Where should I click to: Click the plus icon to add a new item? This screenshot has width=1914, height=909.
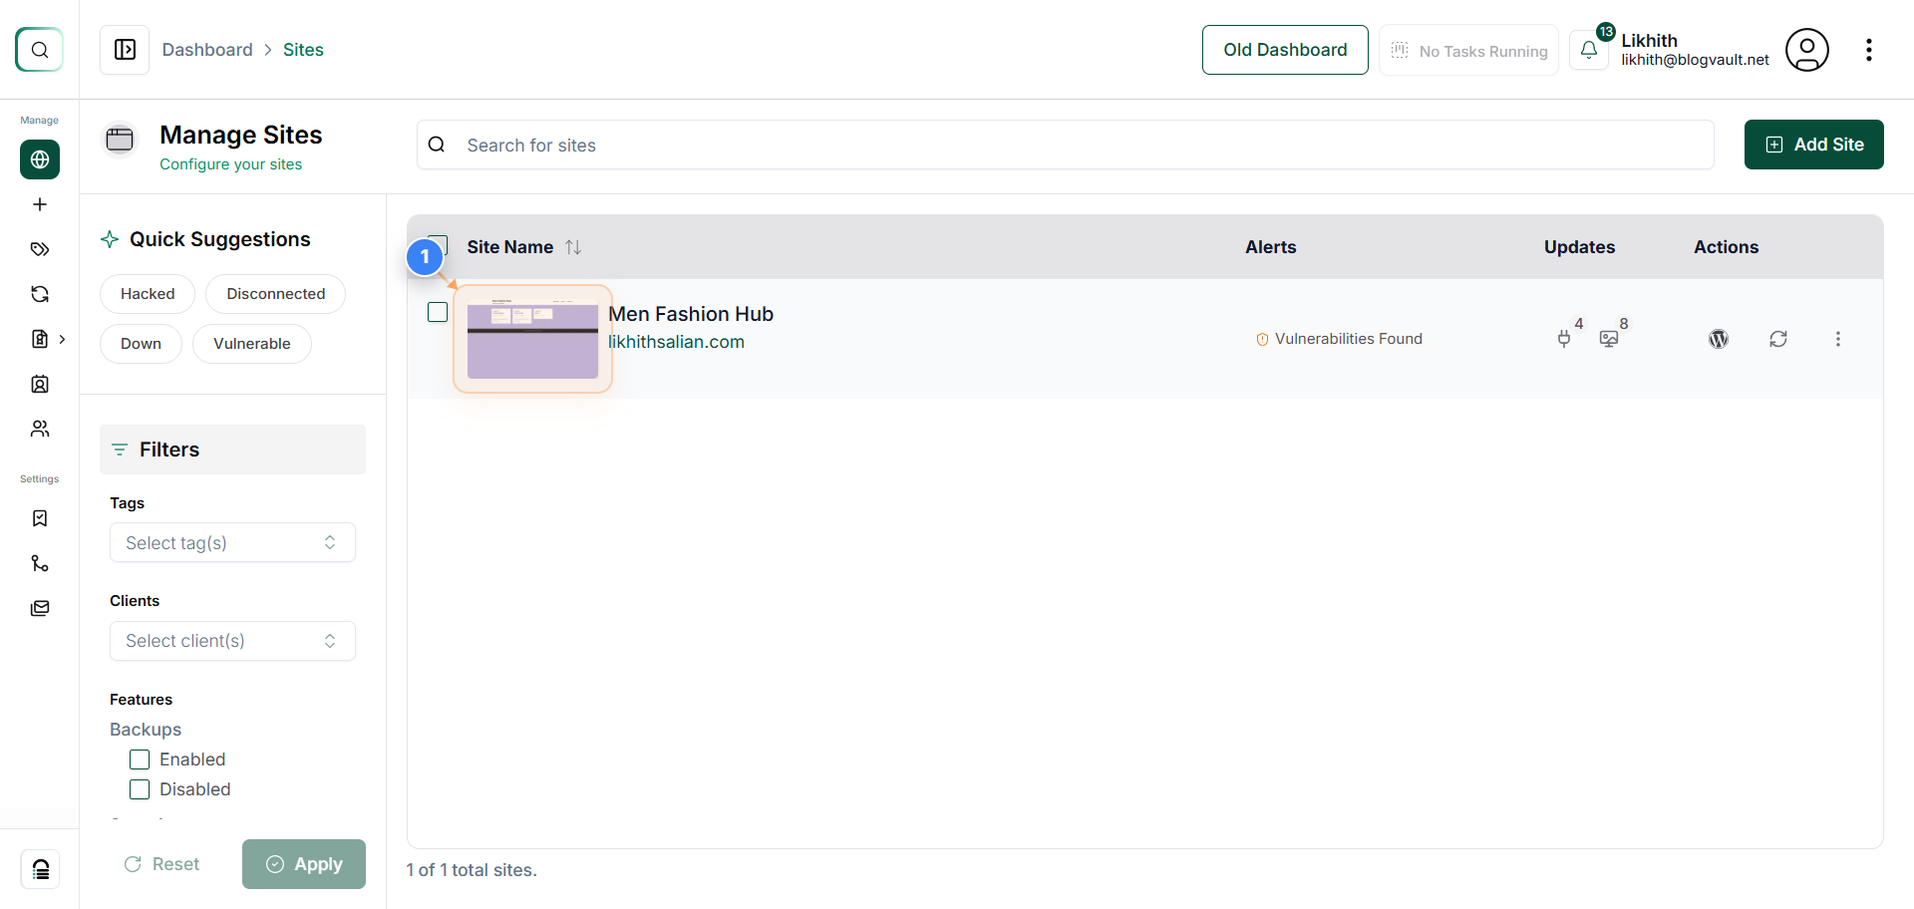tap(39, 204)
